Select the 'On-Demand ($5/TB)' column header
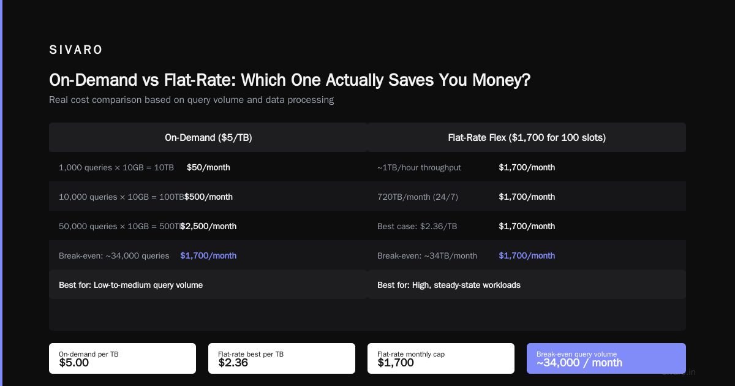The height and width of the screenshot is (386, 735). [208, 138]
